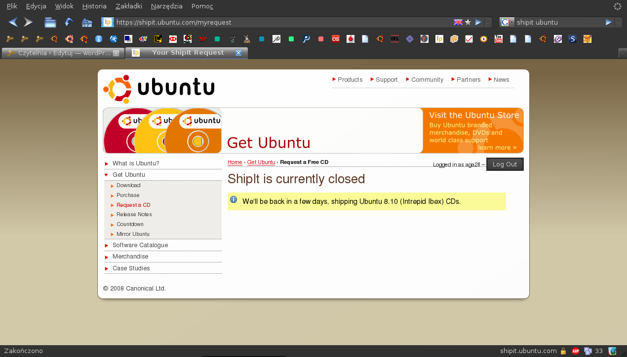Open the HSBC bookmark icon
627x357 pixels.
point(173,39)
